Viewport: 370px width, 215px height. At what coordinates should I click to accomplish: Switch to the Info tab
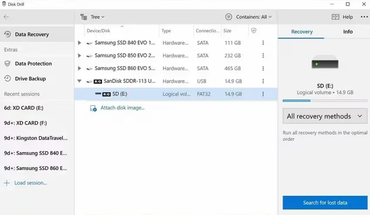348,32
